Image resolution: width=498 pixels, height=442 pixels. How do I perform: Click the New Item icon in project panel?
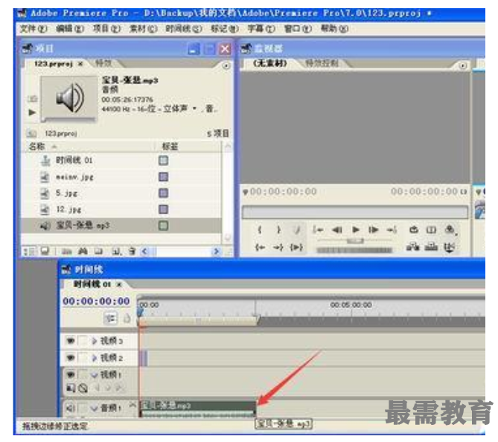click(117, 252)
